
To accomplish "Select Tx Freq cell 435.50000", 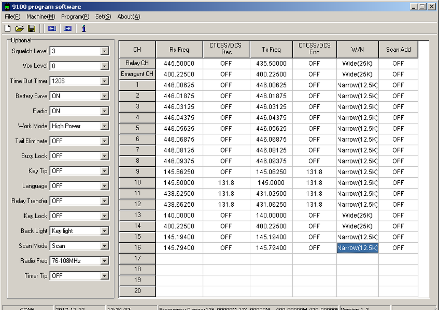I will [x=271, y=63].
